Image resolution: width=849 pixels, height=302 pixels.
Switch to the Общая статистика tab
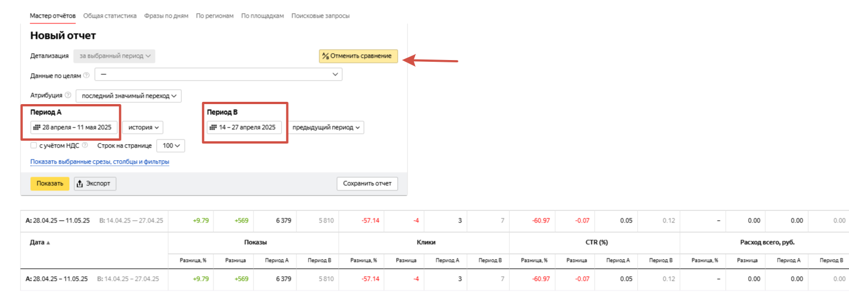(x=110, y=15)
